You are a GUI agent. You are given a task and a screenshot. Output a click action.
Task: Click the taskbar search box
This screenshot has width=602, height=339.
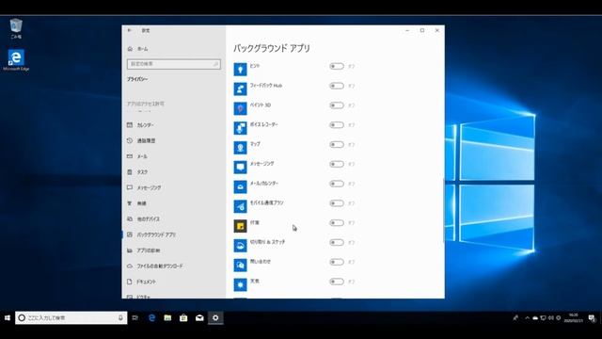pos(71,318)
